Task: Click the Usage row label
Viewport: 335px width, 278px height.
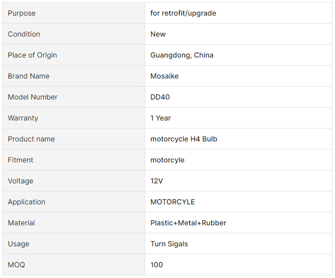Action: 19,244
